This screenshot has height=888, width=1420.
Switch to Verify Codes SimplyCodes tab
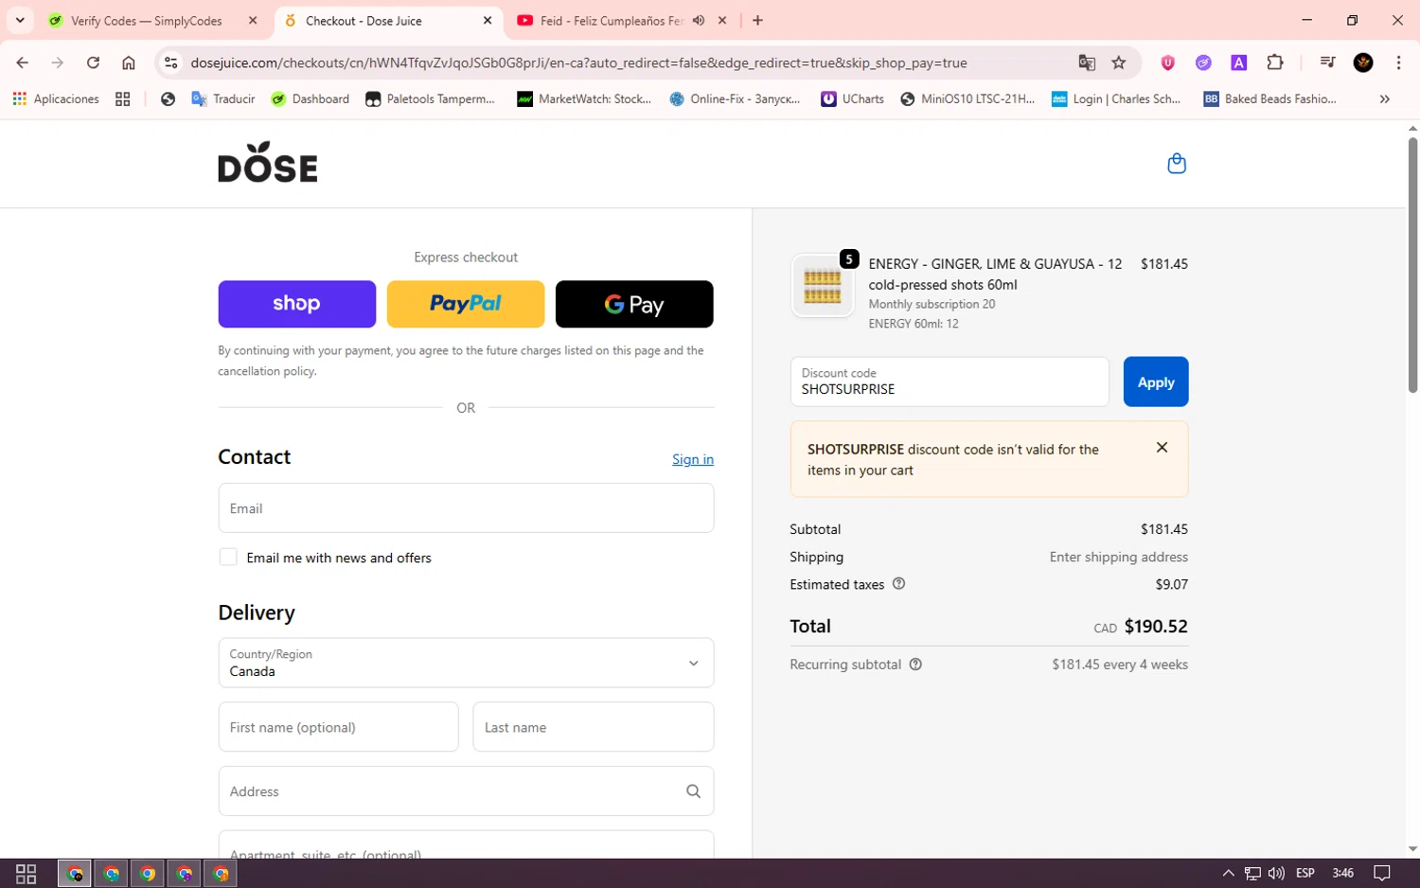[x=146, y=21]
